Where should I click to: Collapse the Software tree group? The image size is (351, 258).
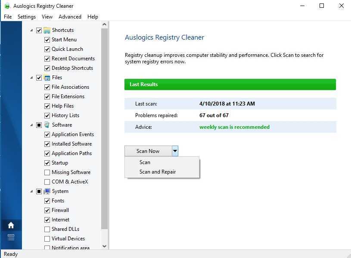pos(31,125)
